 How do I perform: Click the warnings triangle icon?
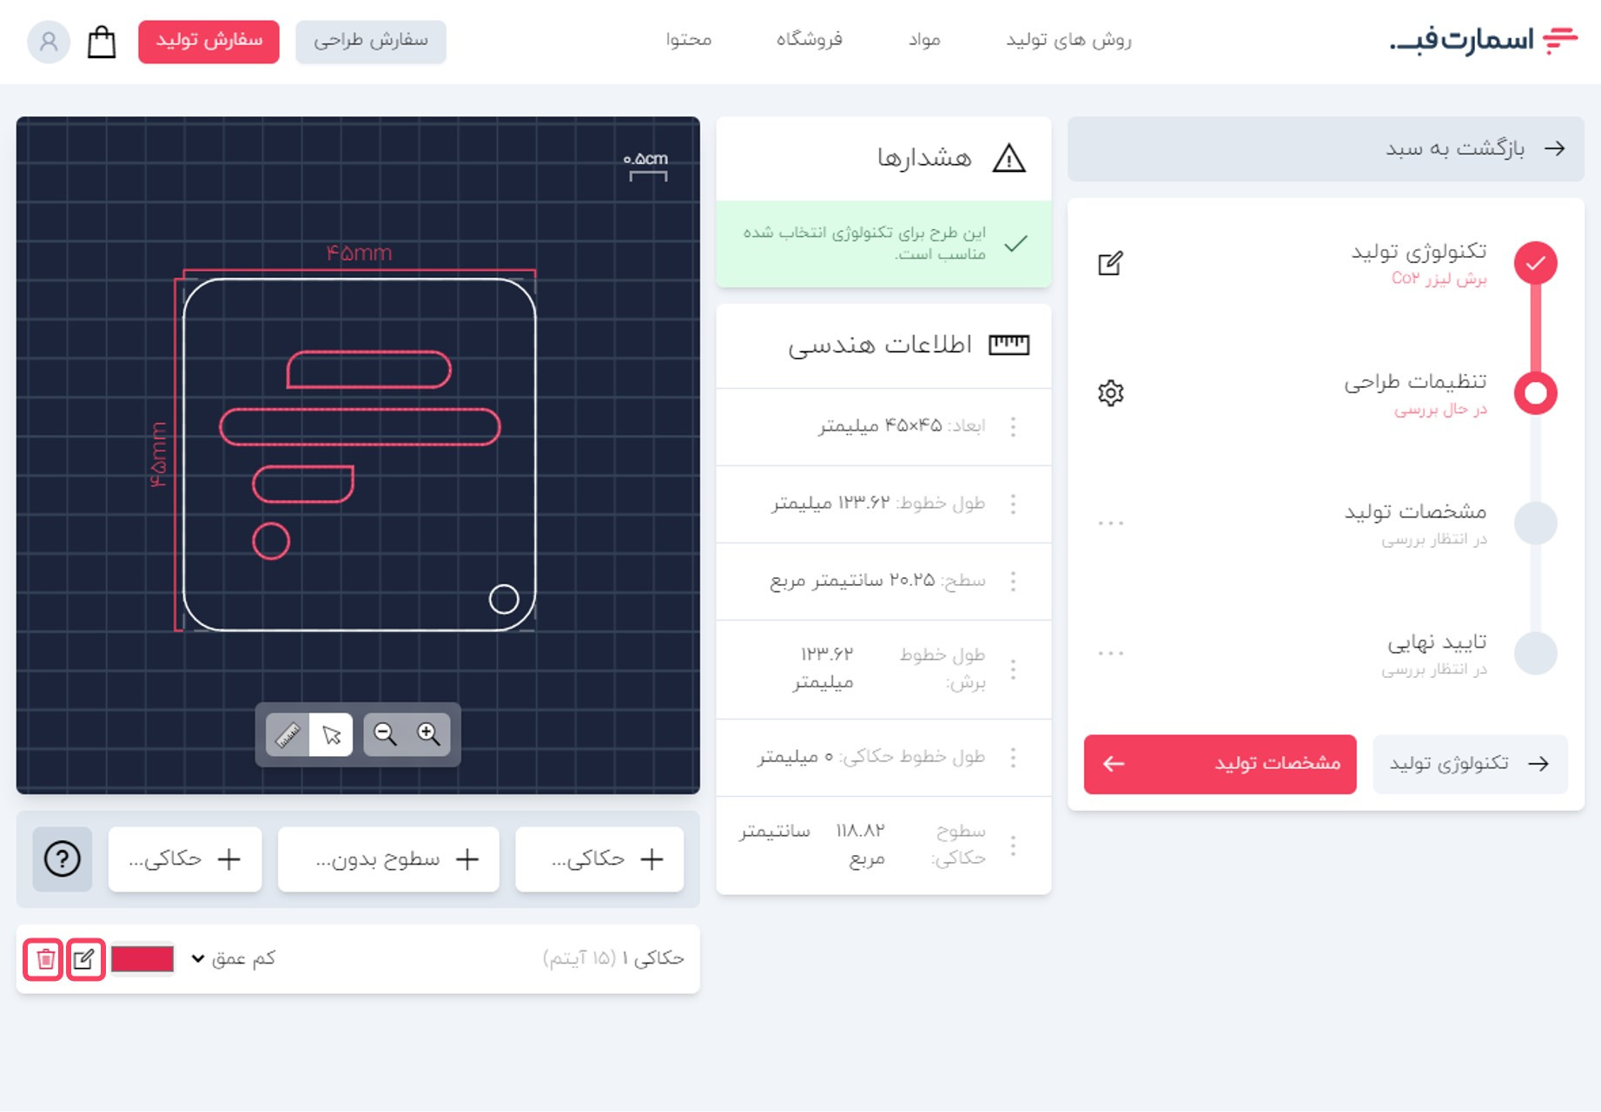coord(1009,159)
